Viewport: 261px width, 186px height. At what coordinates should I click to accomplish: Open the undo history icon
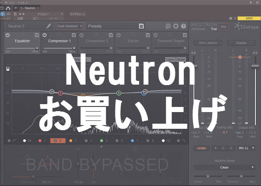[x=168, y=26]
